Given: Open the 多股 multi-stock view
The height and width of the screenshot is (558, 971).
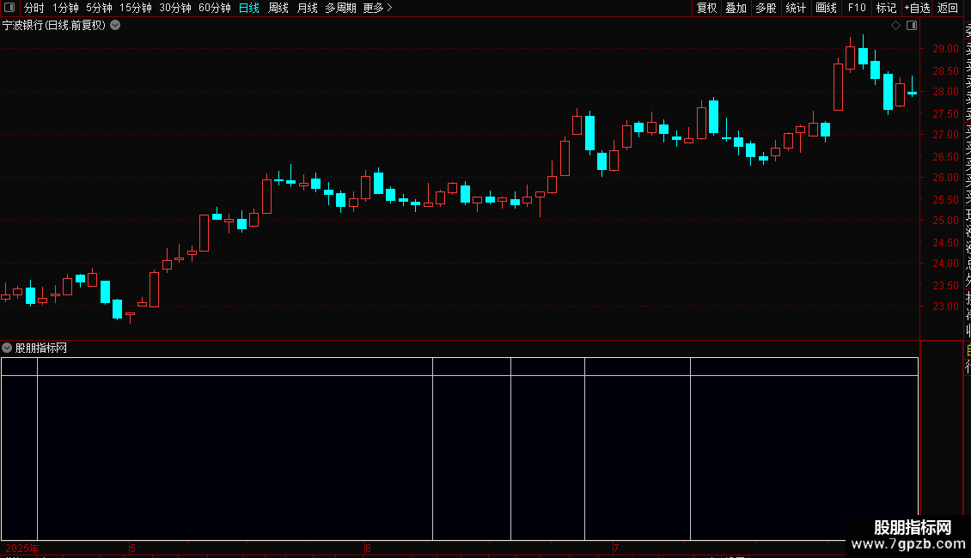Looking at the screenshot, I should [766, 8].
